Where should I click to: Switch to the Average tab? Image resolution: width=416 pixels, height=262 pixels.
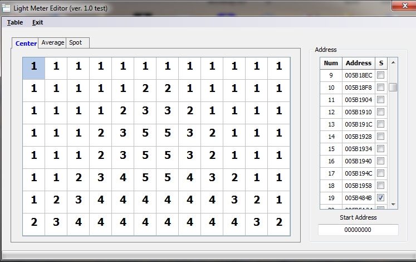(52, 43)
